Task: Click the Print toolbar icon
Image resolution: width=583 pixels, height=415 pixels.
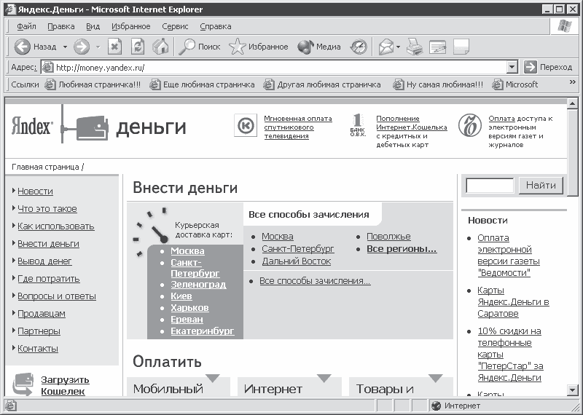Action: tap(414, 47)
